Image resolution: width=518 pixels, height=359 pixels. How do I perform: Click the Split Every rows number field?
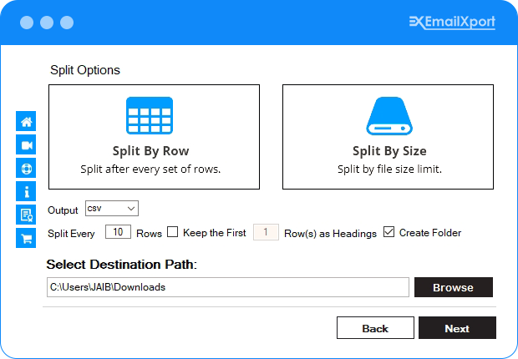pos(118,232)
